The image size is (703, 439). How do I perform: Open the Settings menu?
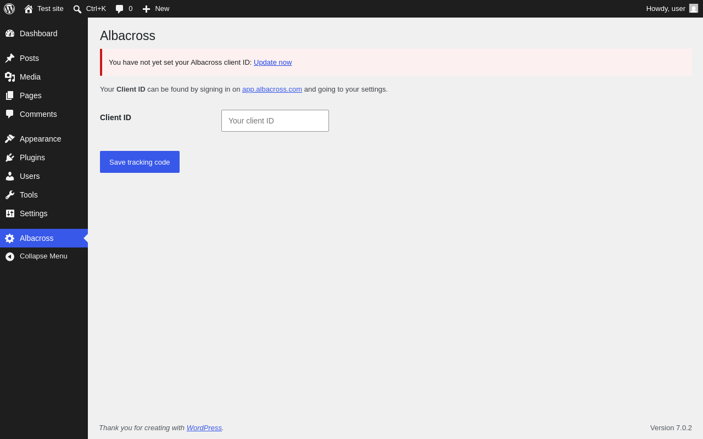44,213
